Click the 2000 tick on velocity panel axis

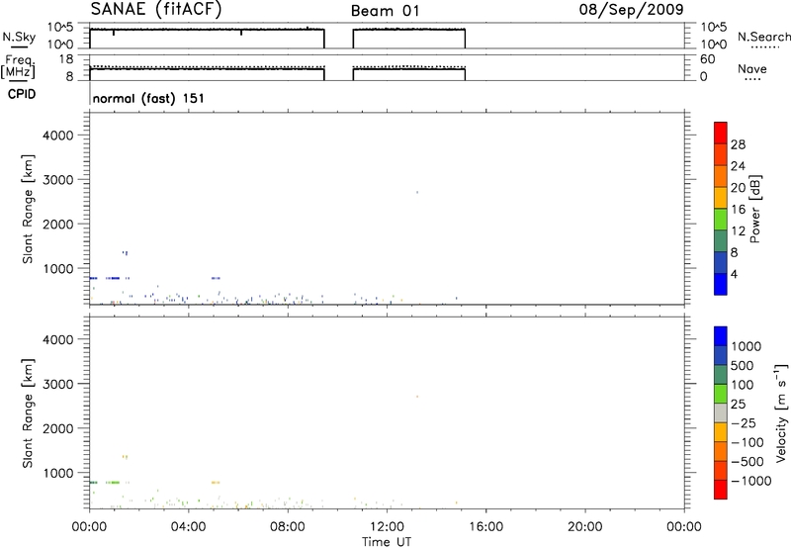click(x=58, y=428)
